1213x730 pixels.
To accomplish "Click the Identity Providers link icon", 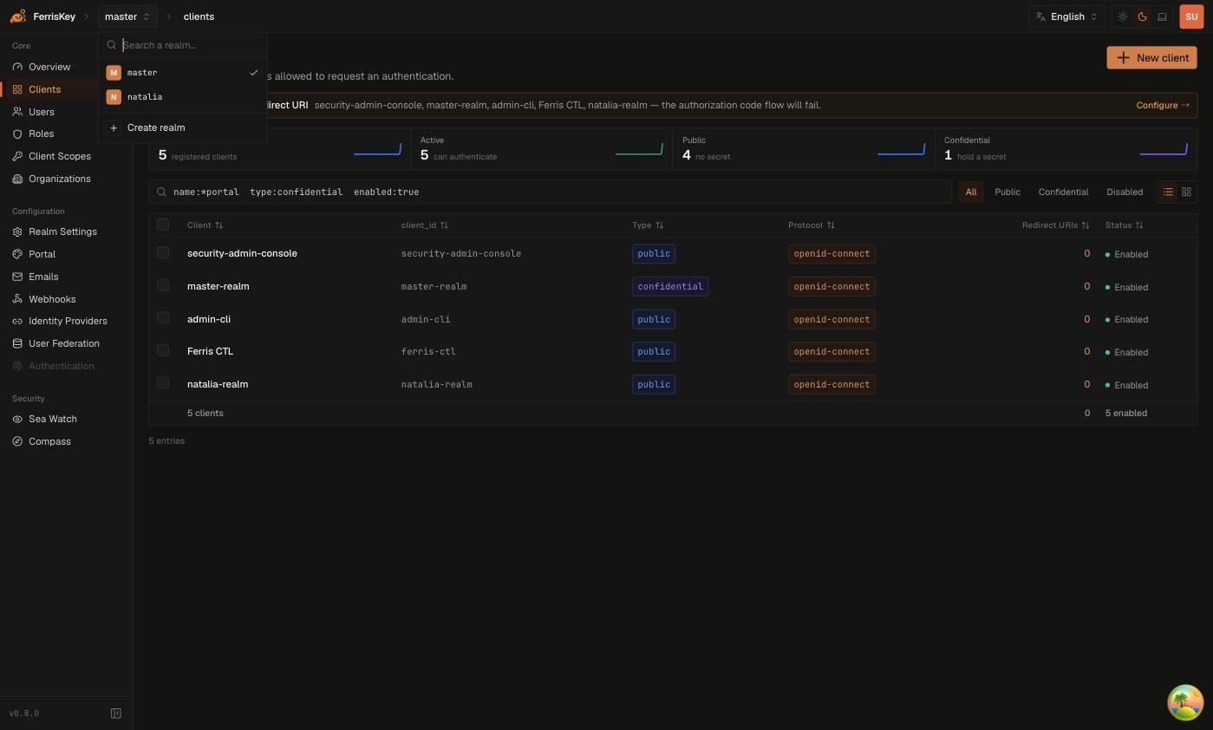I will coord(17,321).
